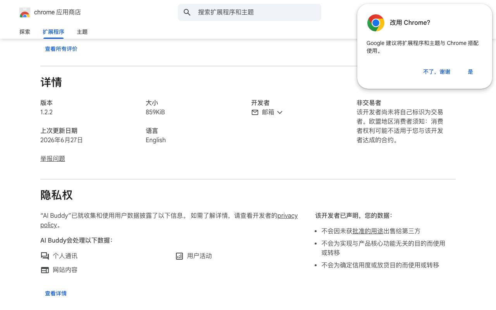Click the 该开发者已声明，您的数据： text
This screenshot has width=496, height=310.
(354, 215)
